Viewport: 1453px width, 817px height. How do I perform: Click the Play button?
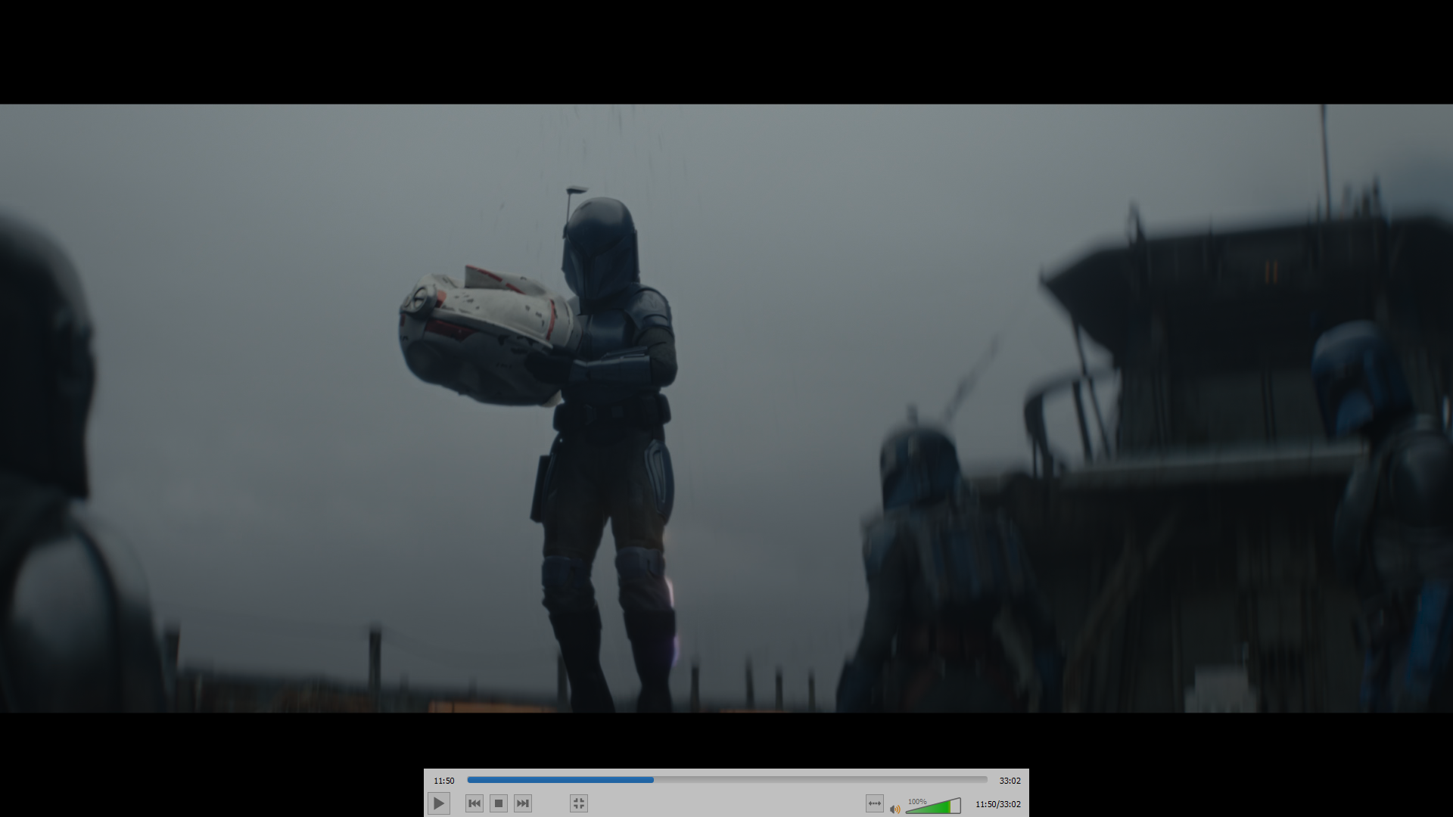click(439, 803)
